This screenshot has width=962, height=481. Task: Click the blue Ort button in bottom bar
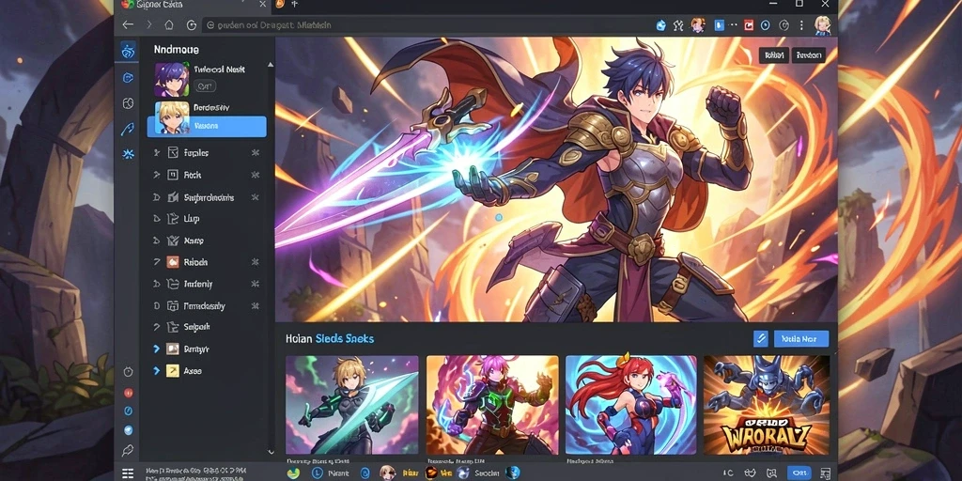click(x=800, y=473)
